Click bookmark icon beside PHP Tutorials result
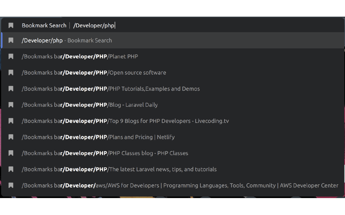 11,89
